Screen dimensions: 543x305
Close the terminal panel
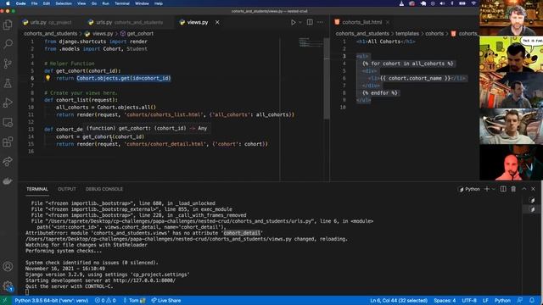[534, 189]
